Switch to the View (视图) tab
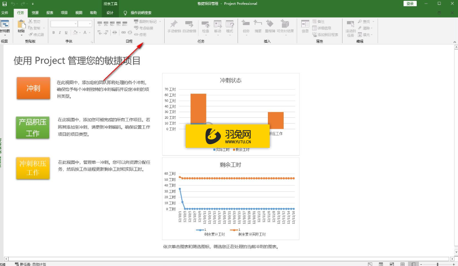This screenshot has height=266, width=458. (79, 13)
